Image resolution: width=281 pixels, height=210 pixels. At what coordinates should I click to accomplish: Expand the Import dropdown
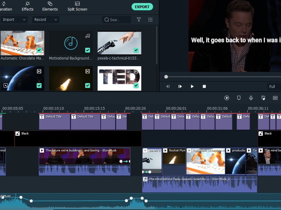[x=14, y=20]
